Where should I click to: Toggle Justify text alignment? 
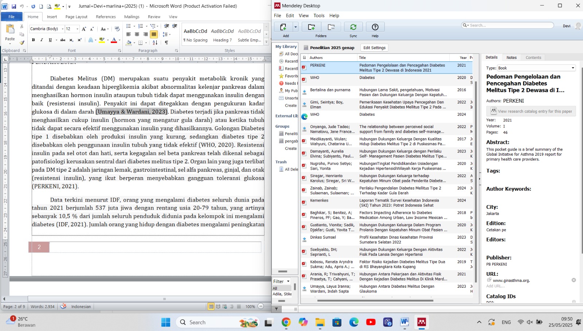click(154, 35)
